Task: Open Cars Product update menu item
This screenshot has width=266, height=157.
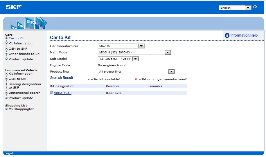Action: click(x=21, y=59)
